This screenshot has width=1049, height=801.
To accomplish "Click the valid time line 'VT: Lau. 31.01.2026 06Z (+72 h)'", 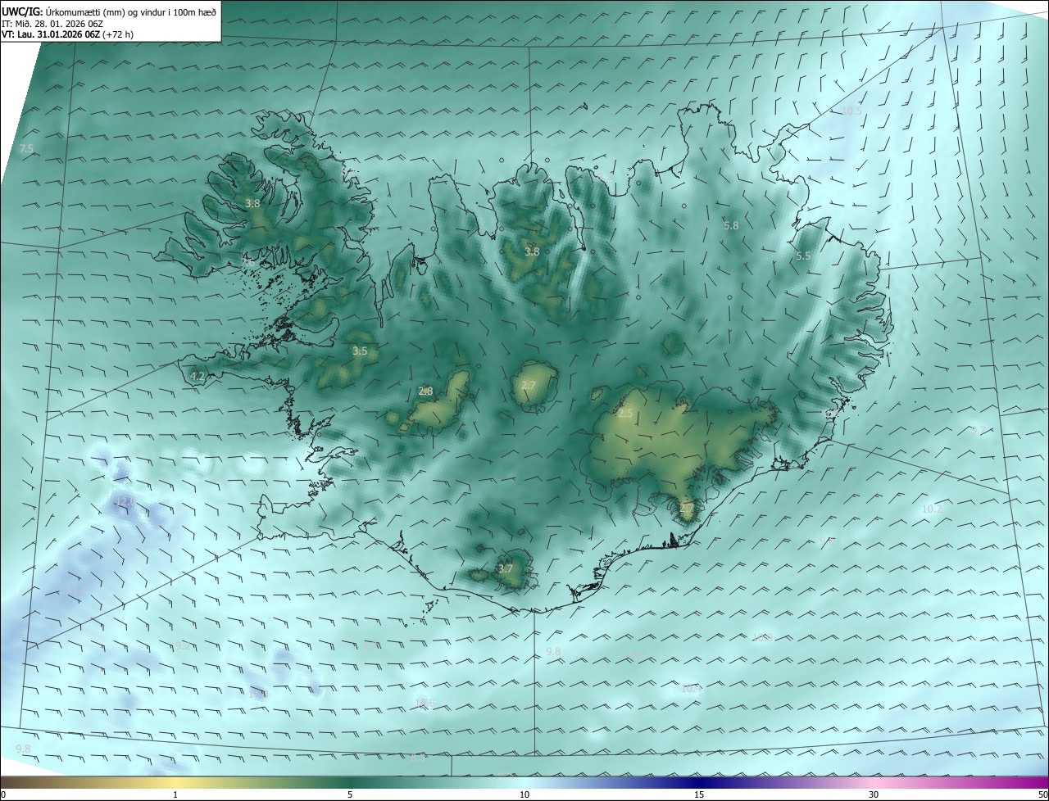I will tap(67, 34).
